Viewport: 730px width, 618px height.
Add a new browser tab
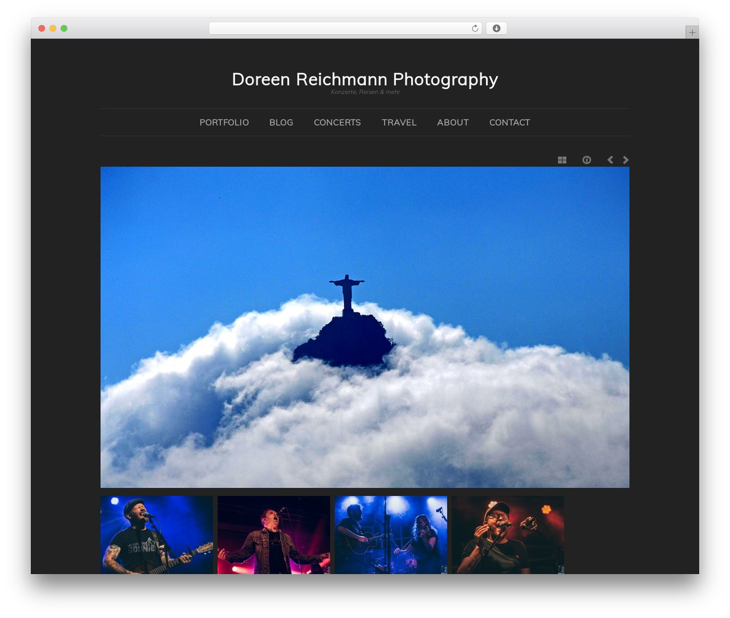point(692,32)
